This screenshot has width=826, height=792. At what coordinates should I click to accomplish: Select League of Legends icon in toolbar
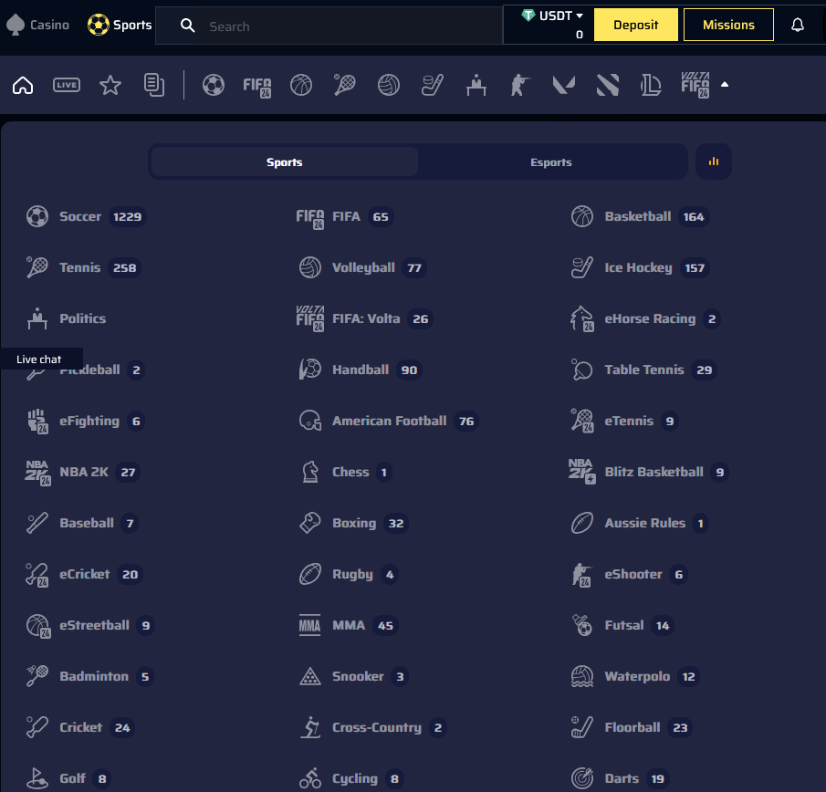click(x=651, y=85)
